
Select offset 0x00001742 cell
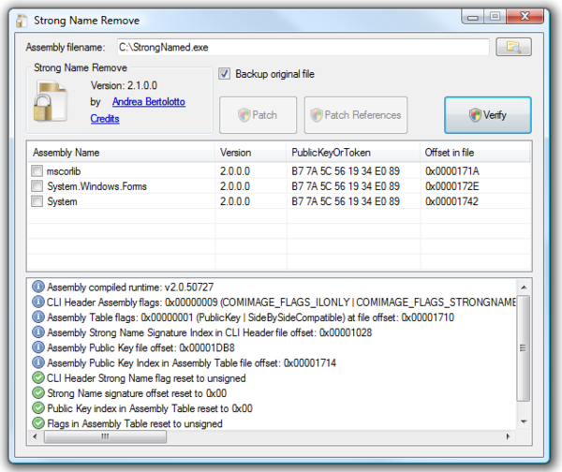tap(452, 201)
